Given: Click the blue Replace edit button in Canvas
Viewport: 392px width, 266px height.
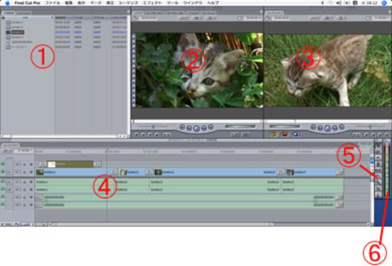Looking at the screenshot, I should [295, 133].
